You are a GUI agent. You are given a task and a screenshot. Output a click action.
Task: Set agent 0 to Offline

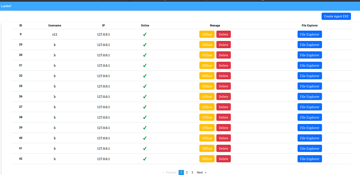click(207, 34)
